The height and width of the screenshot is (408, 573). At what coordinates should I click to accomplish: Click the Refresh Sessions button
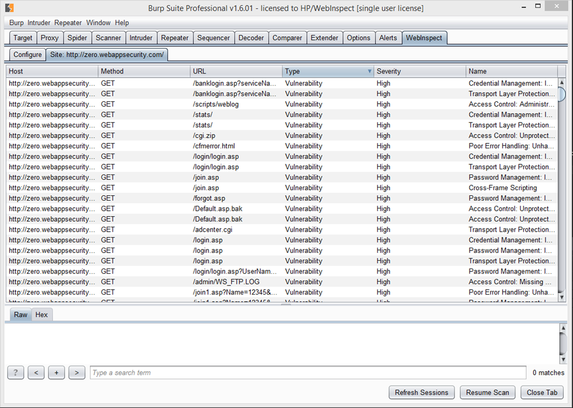point(422,393)
